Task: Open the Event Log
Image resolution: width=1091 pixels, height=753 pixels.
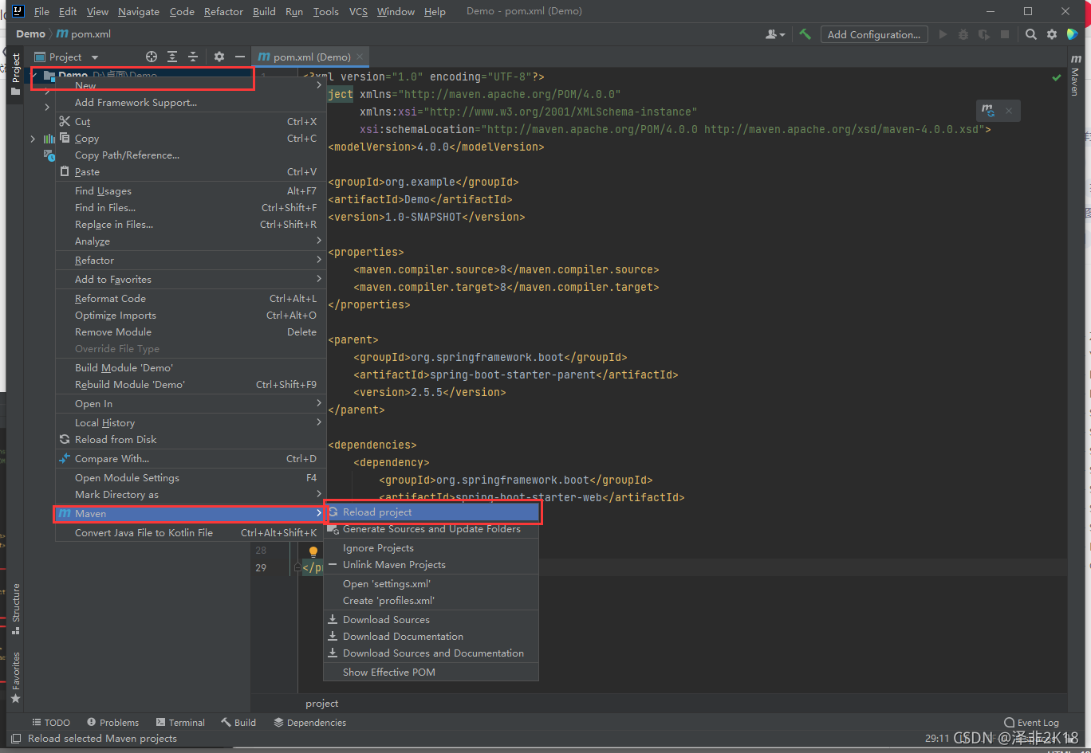Action: click(x=1031, y=723)
